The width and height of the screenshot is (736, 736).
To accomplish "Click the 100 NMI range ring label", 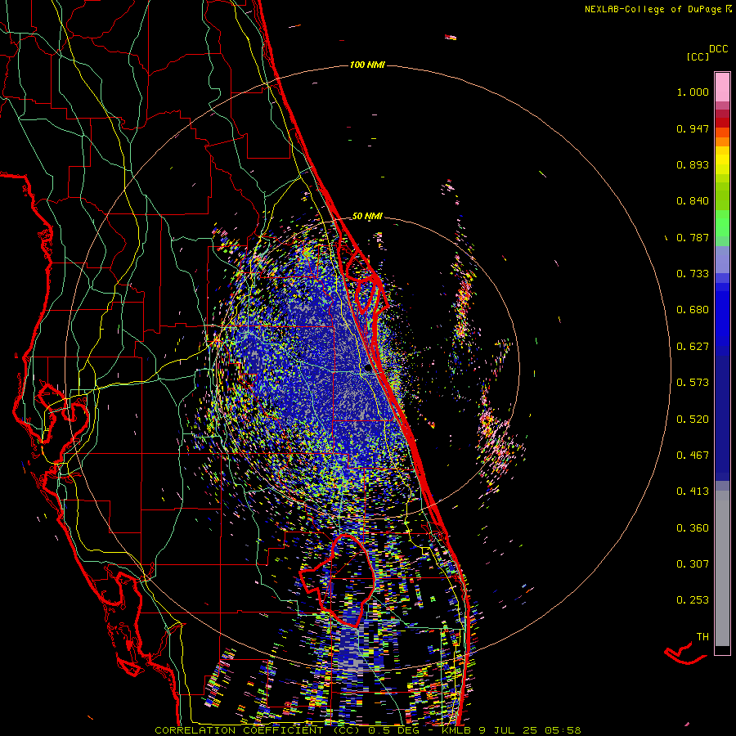I will click(x=367, y=65).
